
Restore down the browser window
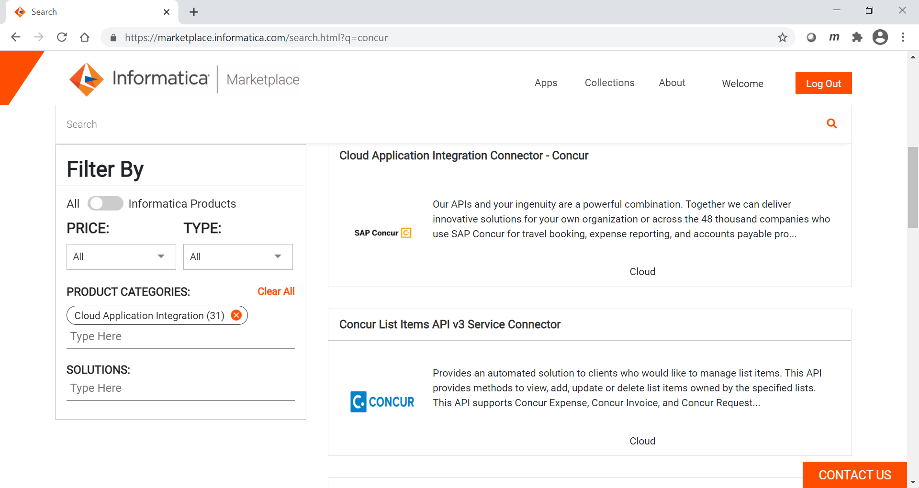[x=869, y=11]
